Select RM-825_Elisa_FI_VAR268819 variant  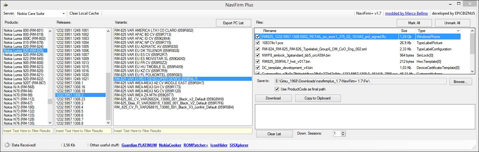tap(169, 103)
